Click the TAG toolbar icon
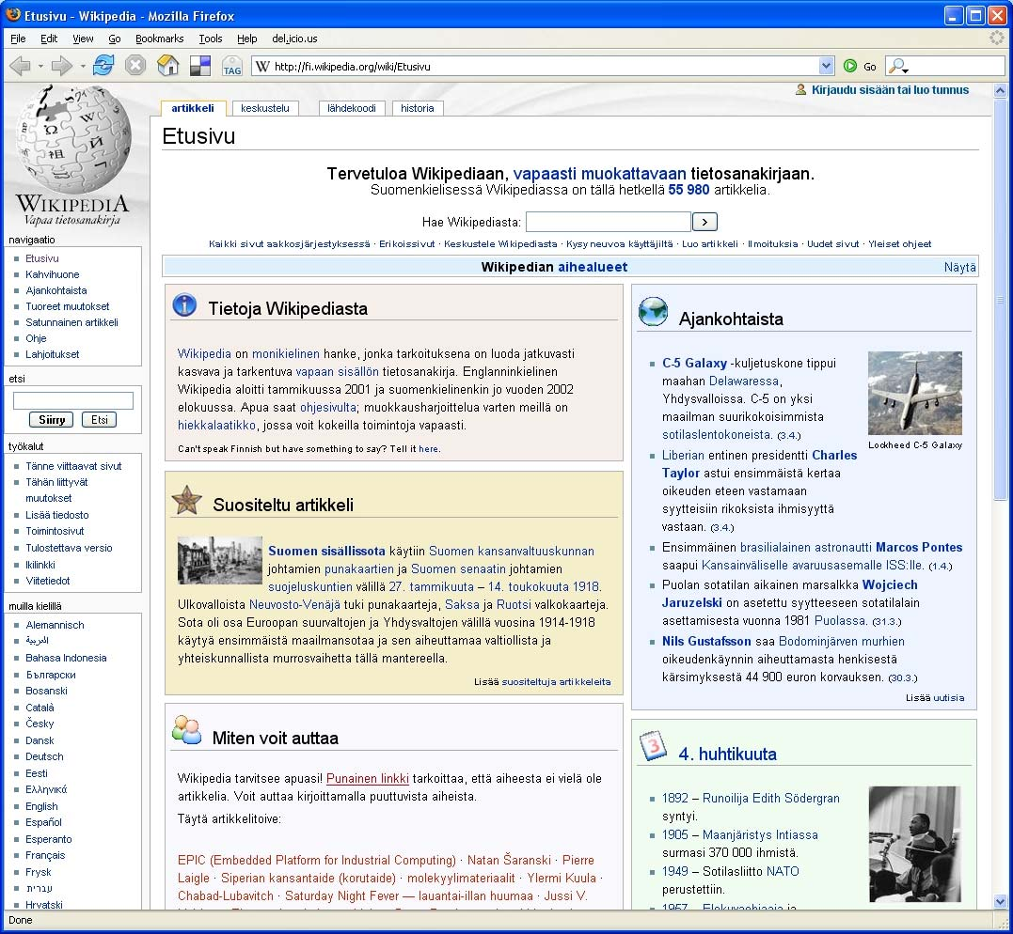This screenshot has width=1013, height=934. click(x=232, y=67)
